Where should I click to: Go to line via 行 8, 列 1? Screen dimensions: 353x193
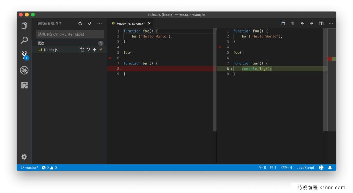pyautogui.click(x=268, y=168)
